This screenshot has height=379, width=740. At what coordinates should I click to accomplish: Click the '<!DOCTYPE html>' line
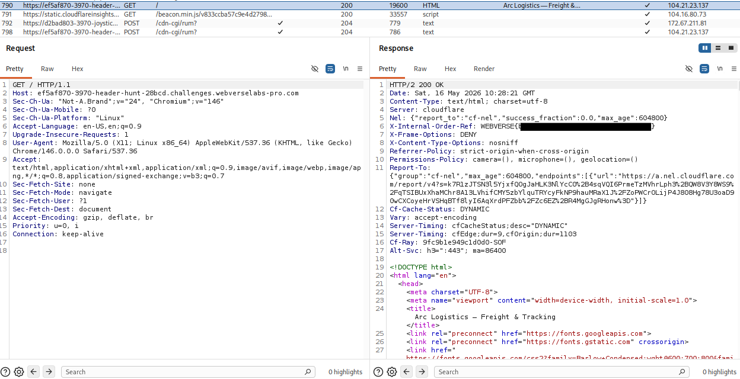(420, 267)
